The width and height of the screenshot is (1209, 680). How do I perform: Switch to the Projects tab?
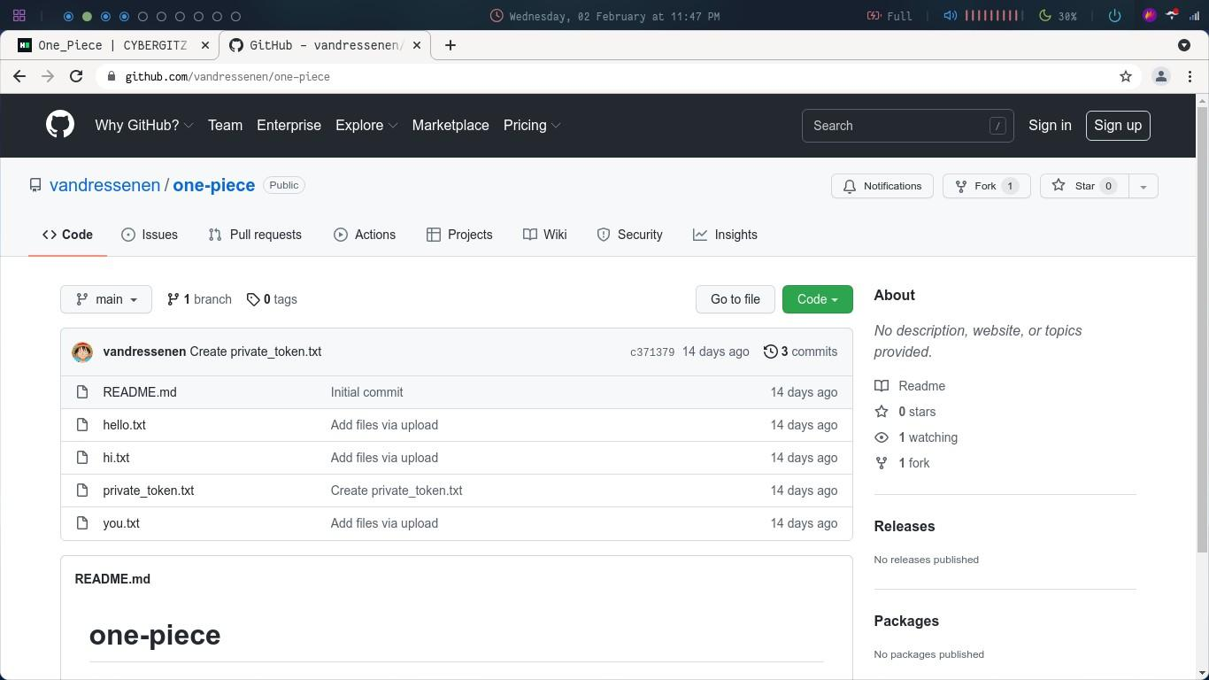459,235
